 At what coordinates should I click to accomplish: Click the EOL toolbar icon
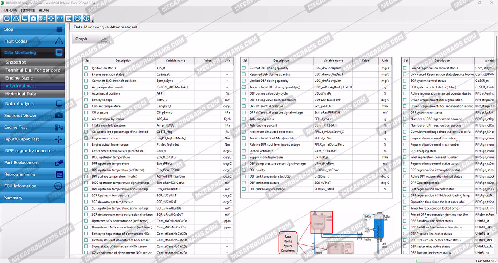pyautogui.click(x=60, y=18)
